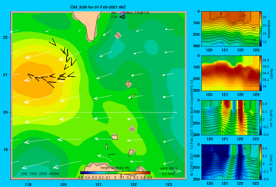This screenshot has height=187, width=276.
Task: Click the 'drifters 72h@12h' legend text
Action: click(x=136, y=13)
